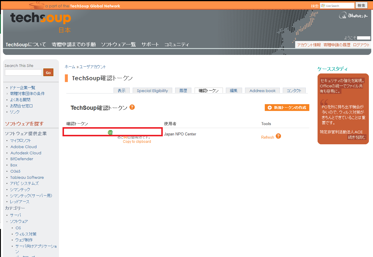Click the 新規トークンの作成 button
This screenshot has width=373, height=257.
[x=287, y=108]
